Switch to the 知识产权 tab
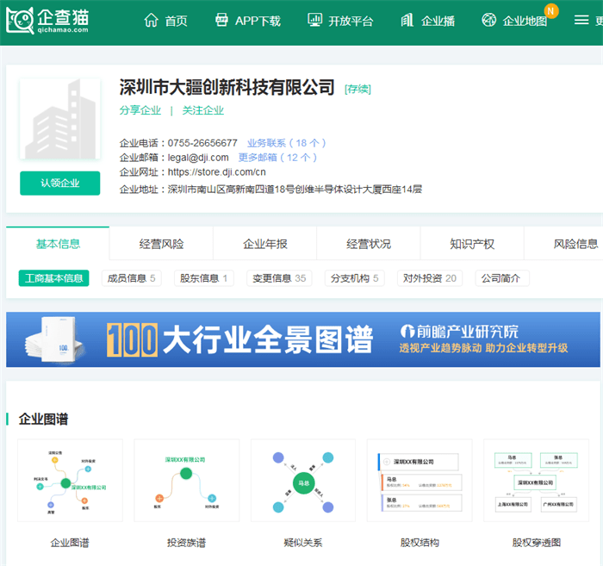The width and height of the screenshot is (603, 566). [x=472, y=244]
